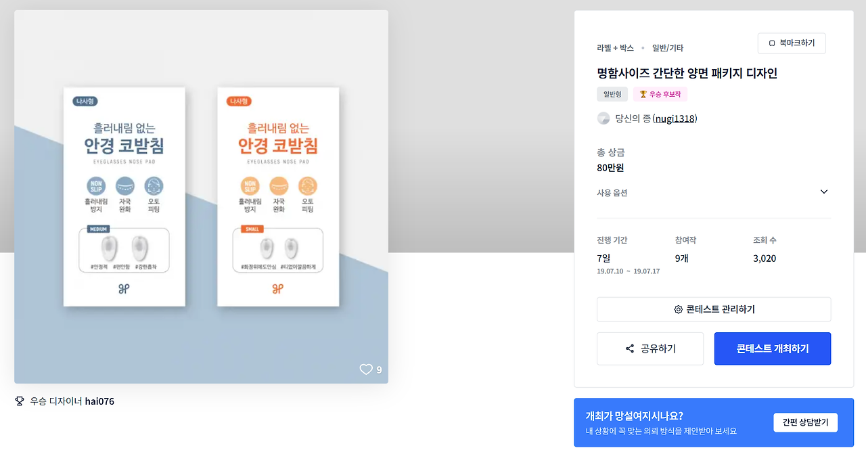Image resolution: width=866 pixels, height=450 pixels.
Task: Click the 일반형 tag badge
Action: [x=612, y=94]
